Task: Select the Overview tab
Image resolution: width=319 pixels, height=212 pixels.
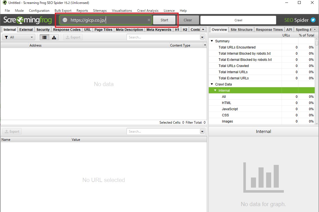Action: click(219, 30)
